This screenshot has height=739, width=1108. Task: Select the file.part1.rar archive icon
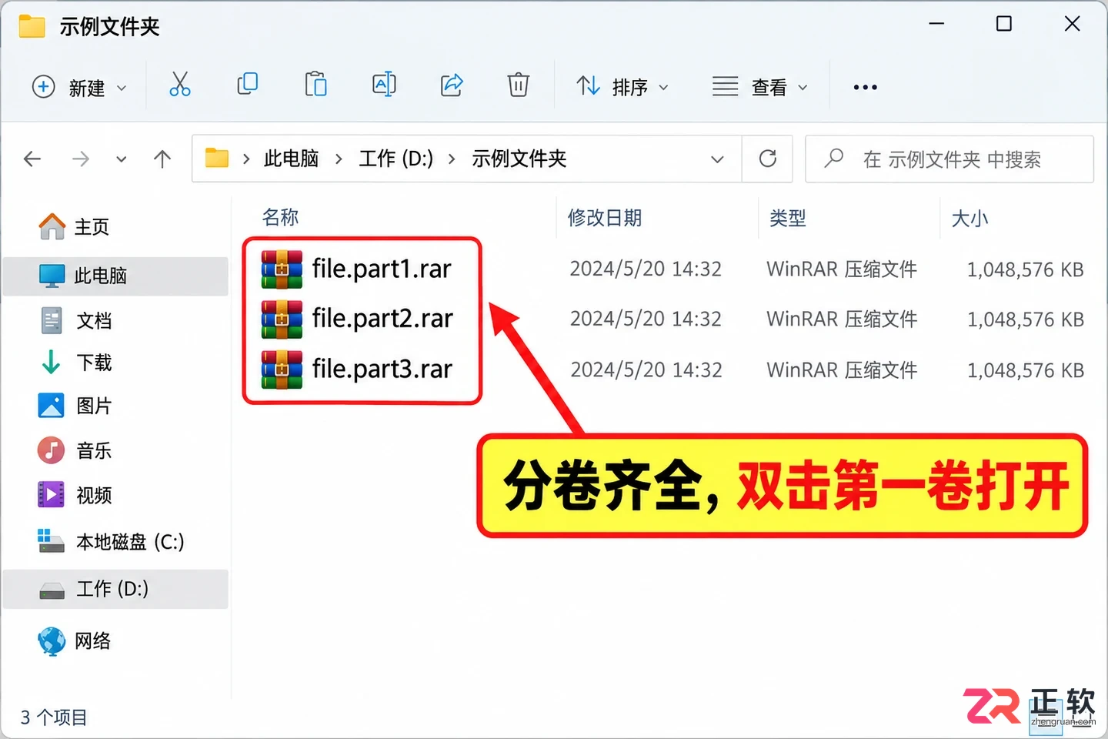[282, 269]
